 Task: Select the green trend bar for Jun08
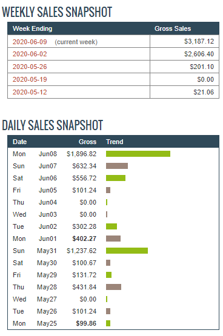coord(138,154)
